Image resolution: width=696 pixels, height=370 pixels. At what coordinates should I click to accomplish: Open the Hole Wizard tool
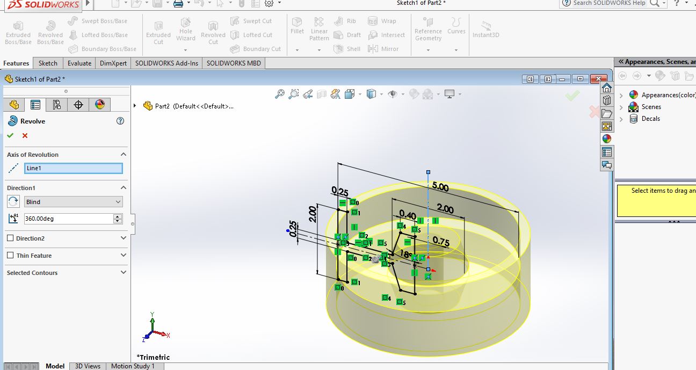186,30
